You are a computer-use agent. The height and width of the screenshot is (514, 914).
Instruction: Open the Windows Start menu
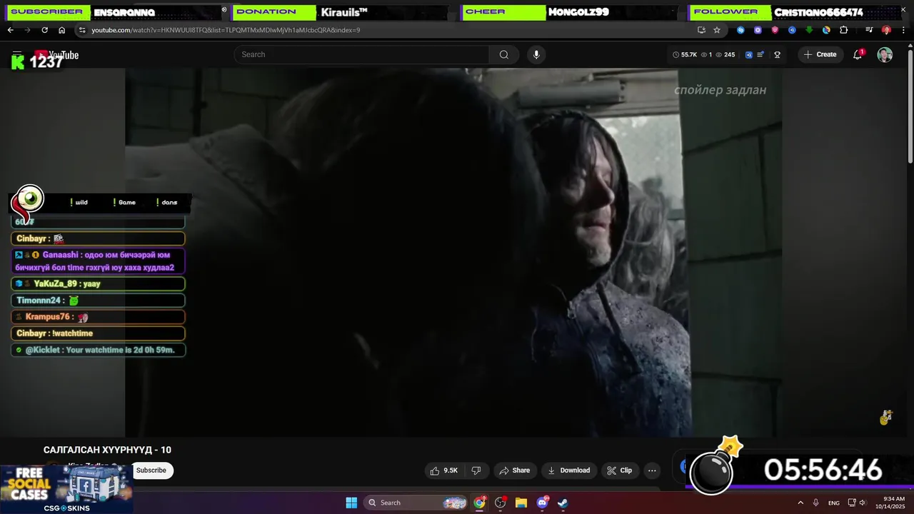tap(351, 503)
